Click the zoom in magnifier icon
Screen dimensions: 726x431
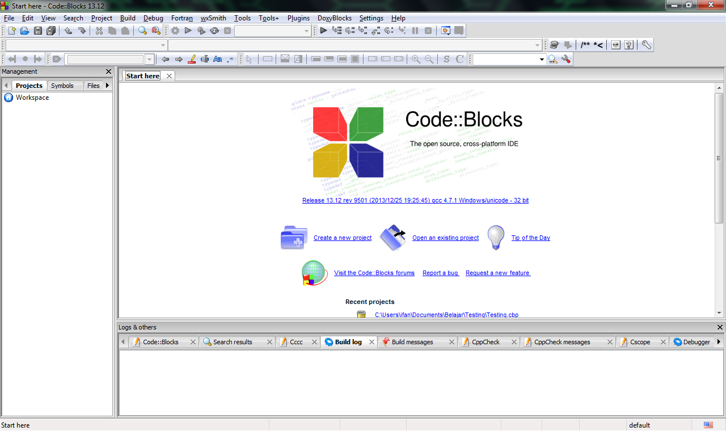[416, 59]
